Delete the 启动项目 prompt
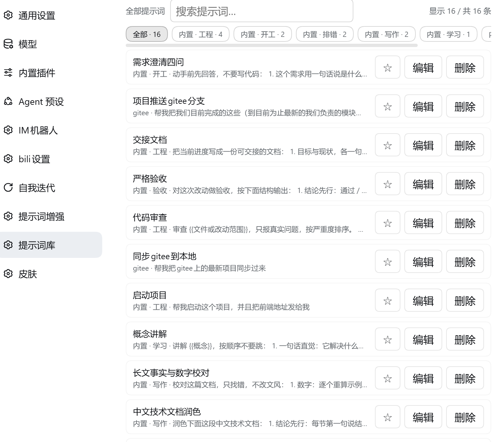The image size is (501, 442). (x=465, y=300)
